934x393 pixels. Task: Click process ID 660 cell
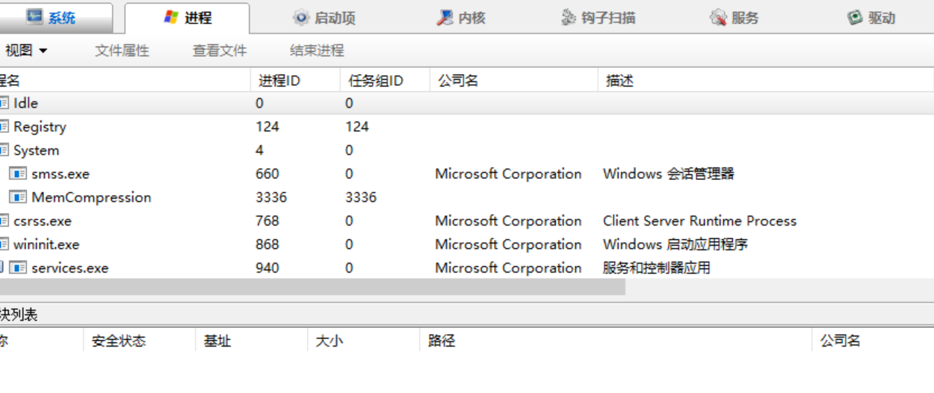(267, 174)
